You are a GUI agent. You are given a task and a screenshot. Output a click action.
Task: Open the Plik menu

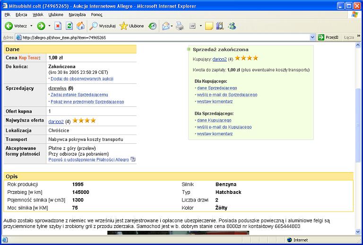[8, 15]
